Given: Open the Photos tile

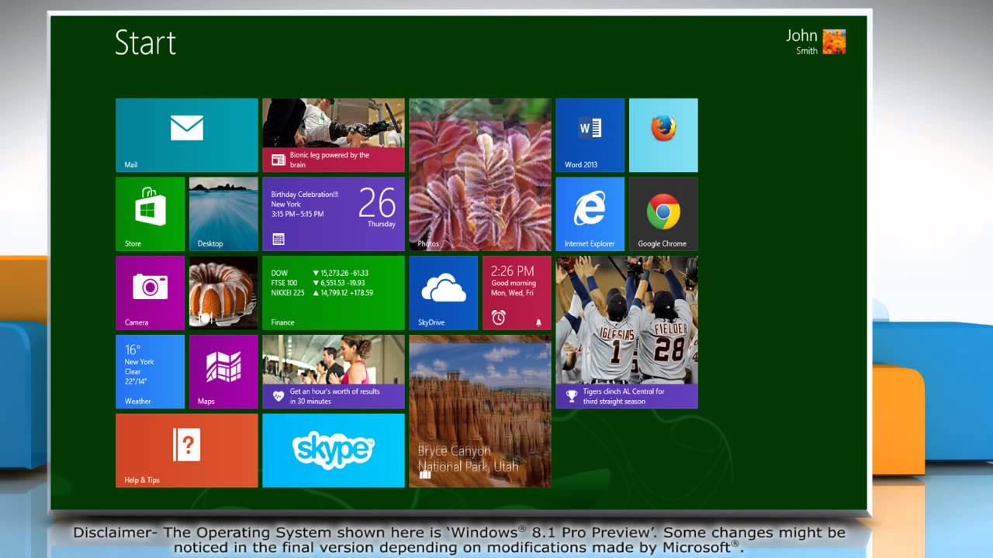Looking at the screenshot, I should pyautogui.click(x=480, y=174).
